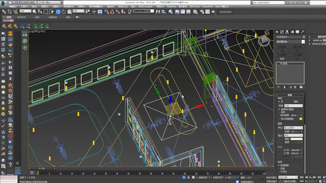Switch to the Utilities hammer tab
The image size is (326, 183).
tap(303, 32)
